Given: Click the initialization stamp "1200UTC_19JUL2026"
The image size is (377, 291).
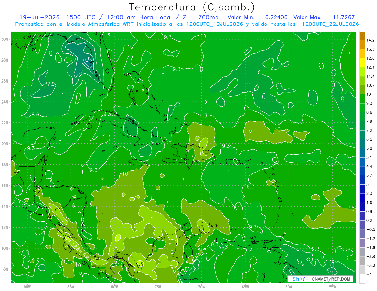Looking at the screenshot, I should 215,24.
